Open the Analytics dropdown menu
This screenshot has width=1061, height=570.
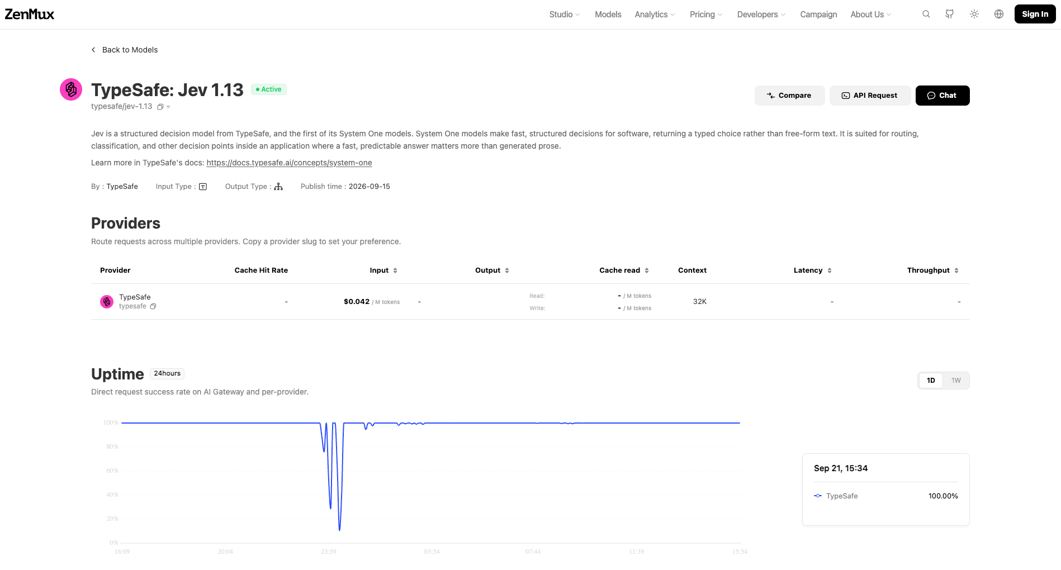(x=655, y=15)
